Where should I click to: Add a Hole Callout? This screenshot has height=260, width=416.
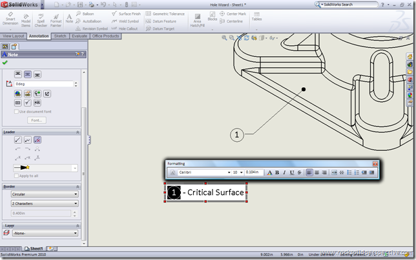(x=125, y=28)
